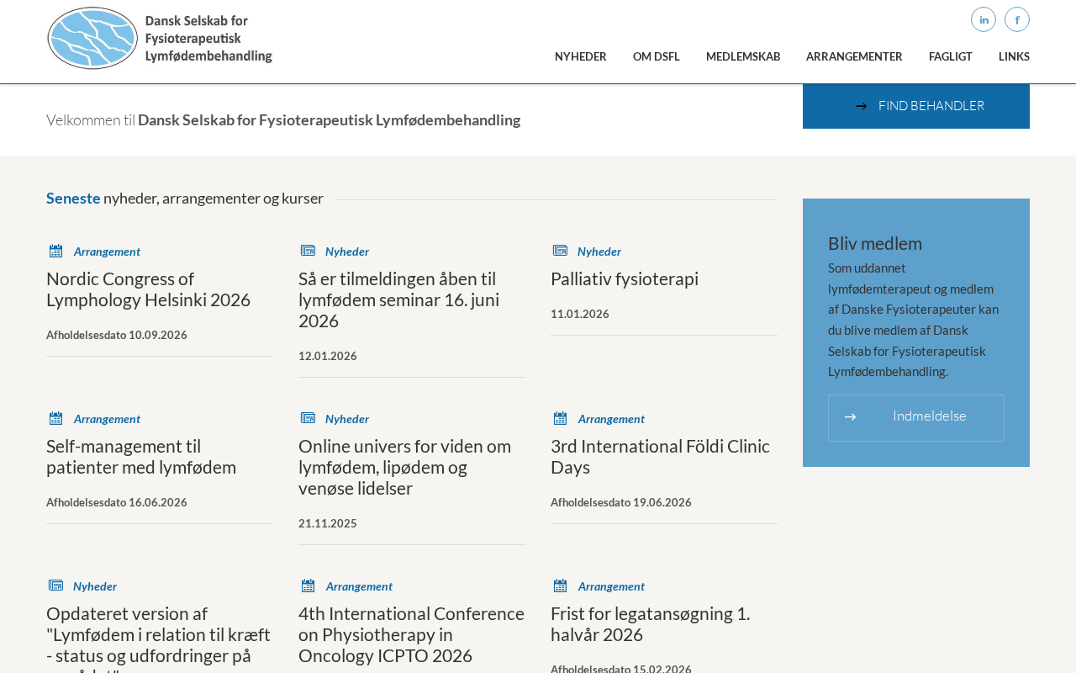
Task: Open the Om DSFL menu
Action: (657, 56)
